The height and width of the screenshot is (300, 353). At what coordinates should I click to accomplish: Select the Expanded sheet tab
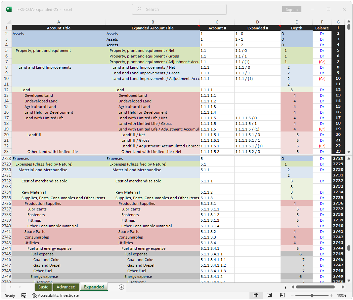click(x=94, y=287)
